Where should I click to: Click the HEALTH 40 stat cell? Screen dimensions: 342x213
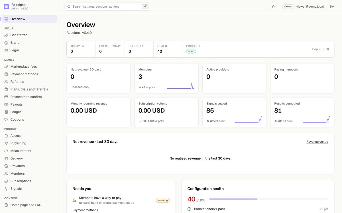pyautogui.click(x=168, y=49)
